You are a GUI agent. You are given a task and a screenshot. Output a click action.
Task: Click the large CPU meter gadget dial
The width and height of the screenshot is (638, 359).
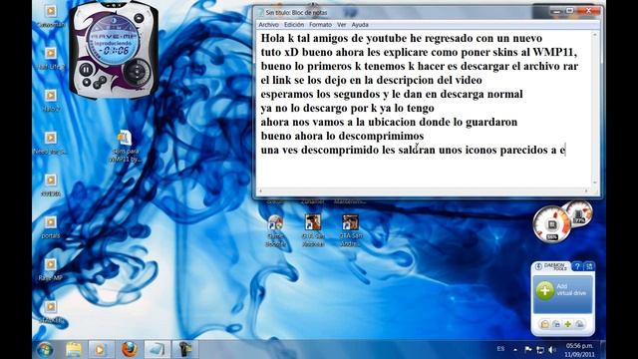tap(551, 224)
